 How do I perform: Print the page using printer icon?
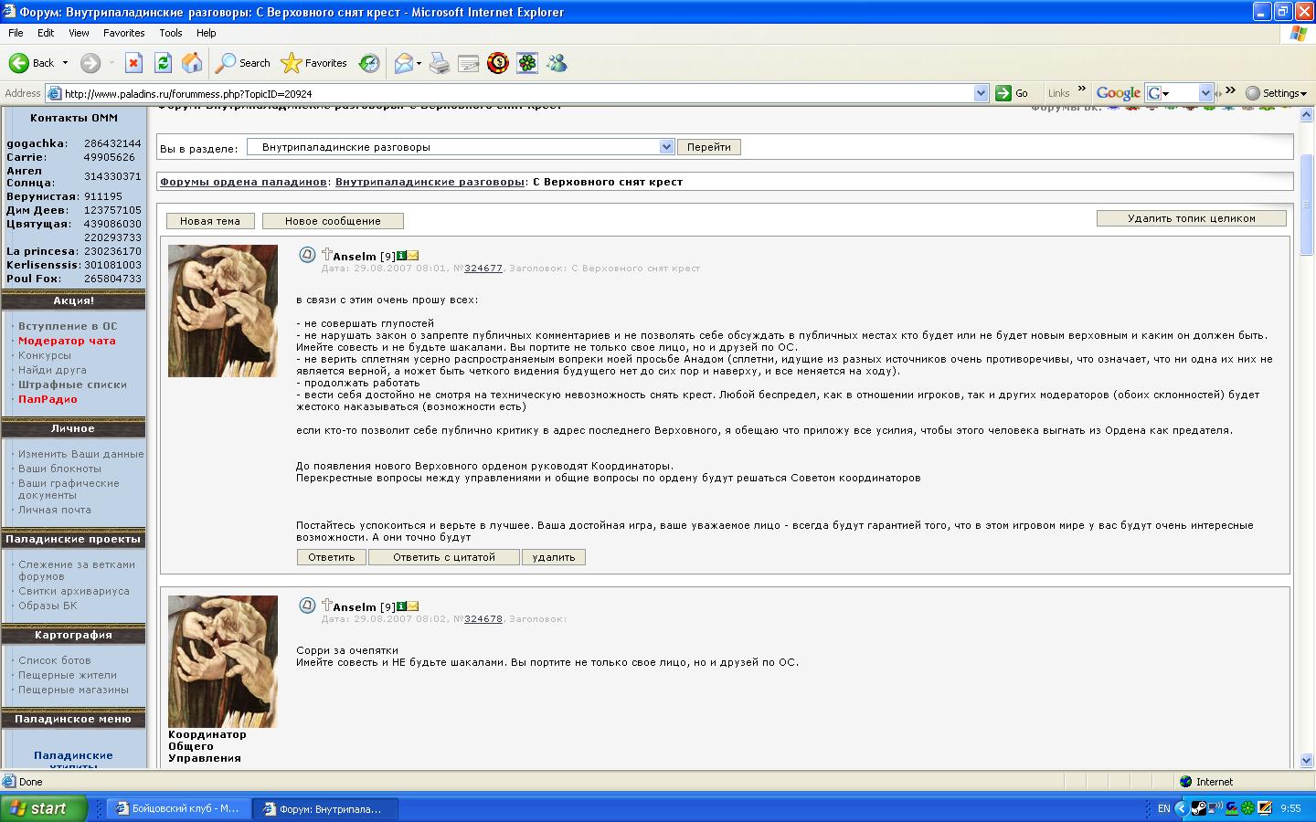point(440,63)
